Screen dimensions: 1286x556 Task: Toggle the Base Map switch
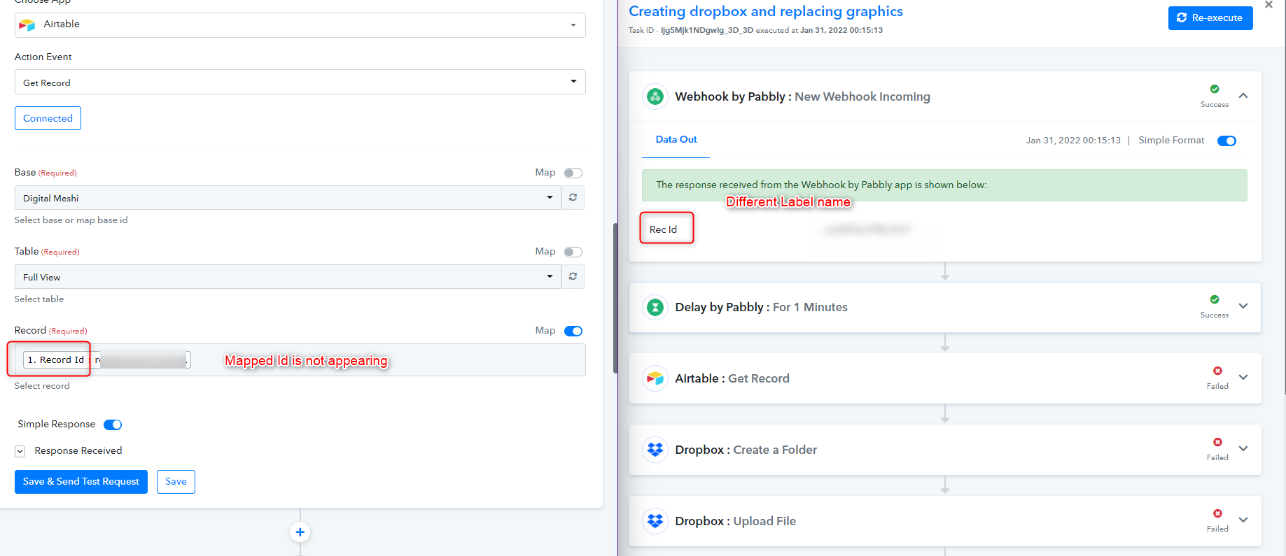pos(573,173)
